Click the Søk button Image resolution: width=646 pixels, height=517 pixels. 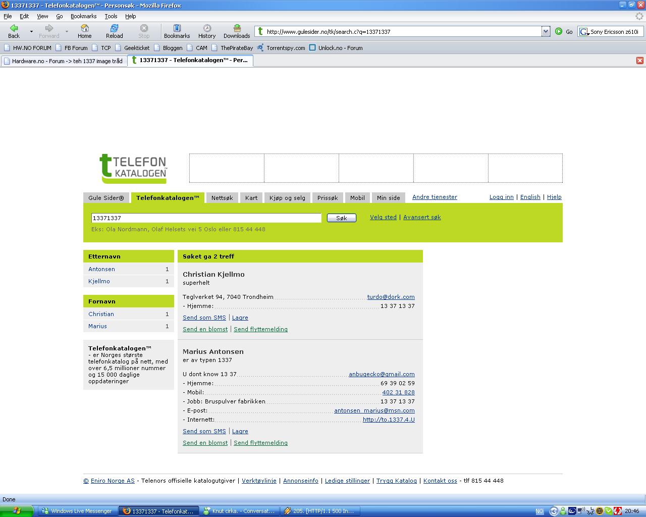(342, 218)
